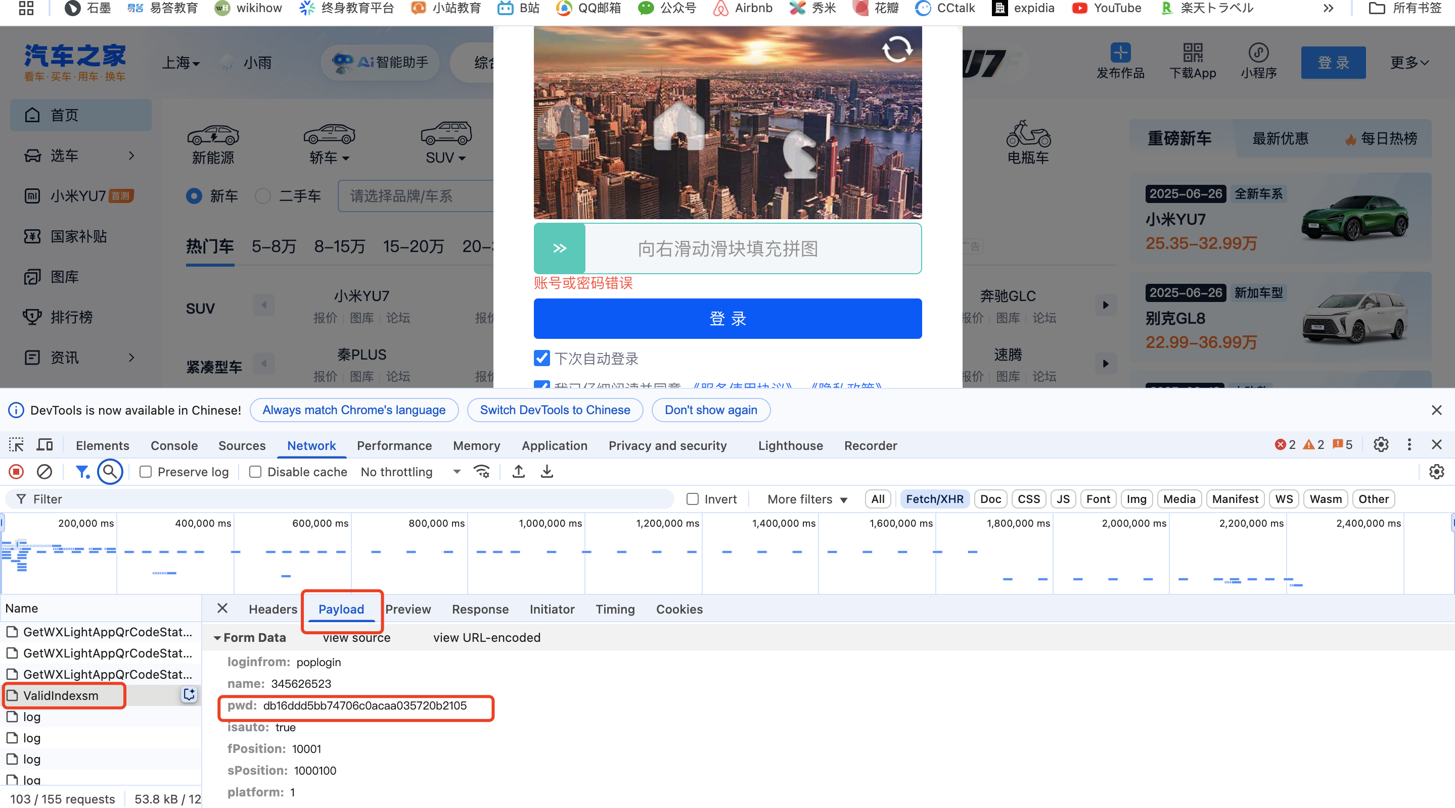This screenshot has width=1455, height=808.
Task: Activate the inspect element picker
Action: pos(16,444)
